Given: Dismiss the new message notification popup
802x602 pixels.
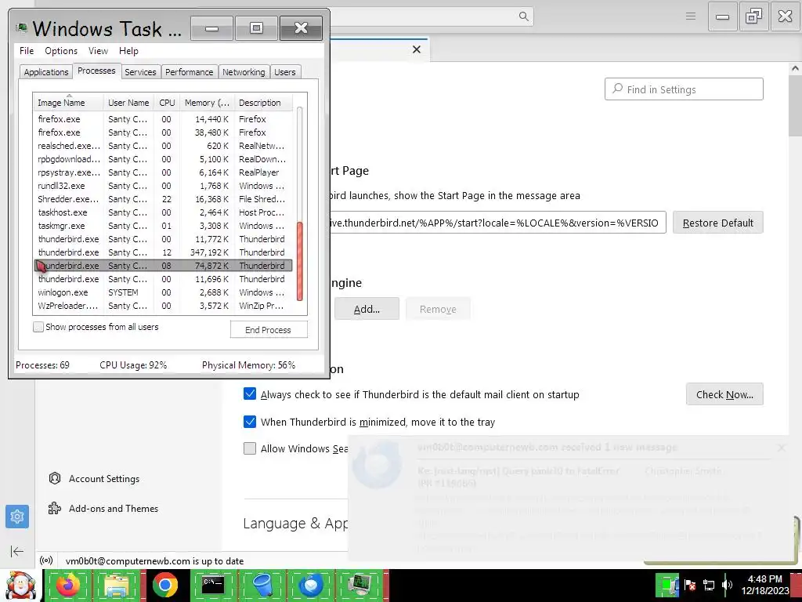Looking at the screenshot, I should (781, 448).
